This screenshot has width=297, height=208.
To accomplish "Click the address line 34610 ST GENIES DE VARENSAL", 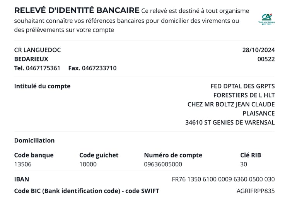I will pos(230,123).
